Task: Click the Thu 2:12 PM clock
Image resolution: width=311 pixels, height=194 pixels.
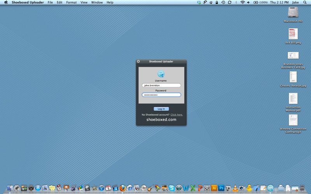Action: tap(279, 2)
